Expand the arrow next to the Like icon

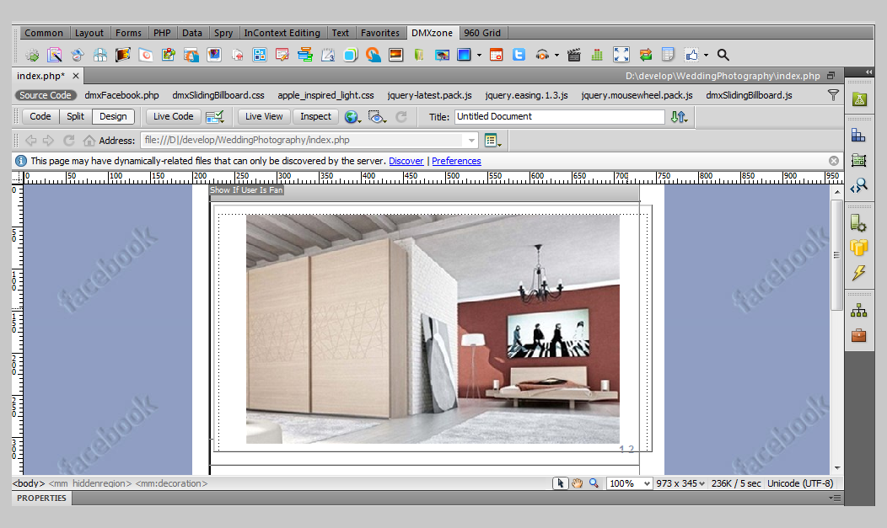point(706,56)
